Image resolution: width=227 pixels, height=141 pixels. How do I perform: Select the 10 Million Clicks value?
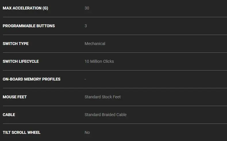pos(99,61)
